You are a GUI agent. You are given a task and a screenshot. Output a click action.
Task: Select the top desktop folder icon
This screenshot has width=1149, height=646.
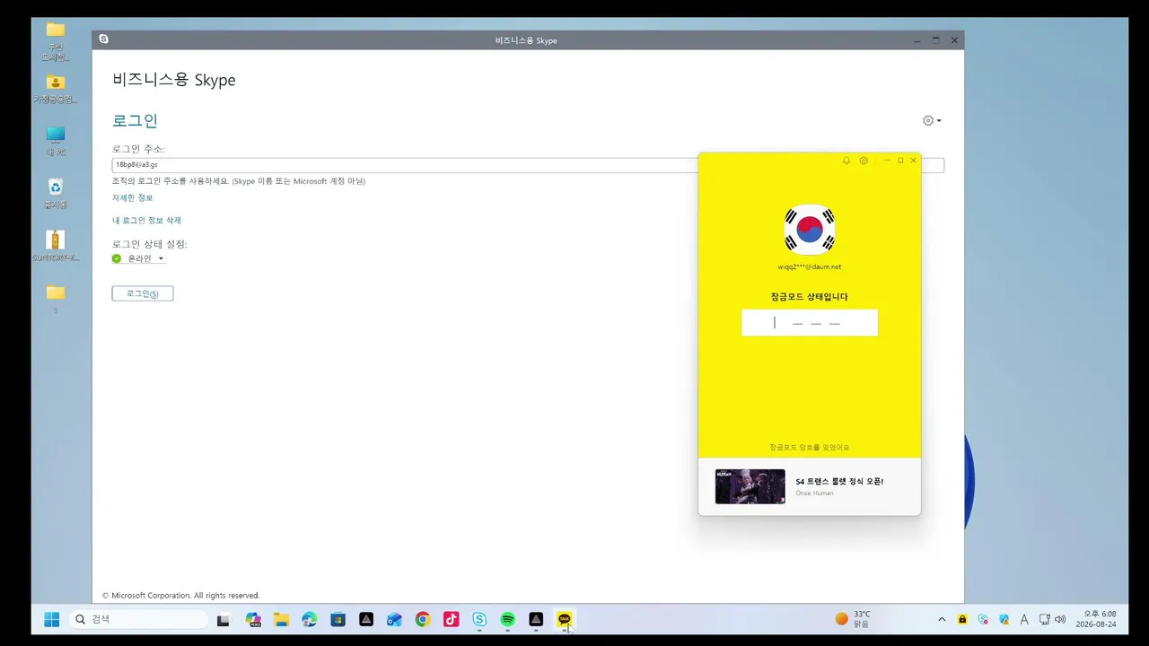[56, 41]
